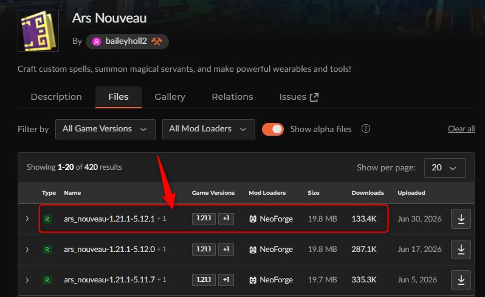Download the ars_nouveau-1.21.1-5.11.7 file
Image resolution: width=485 pixels, height=297 pixels.
click(461, 280)
